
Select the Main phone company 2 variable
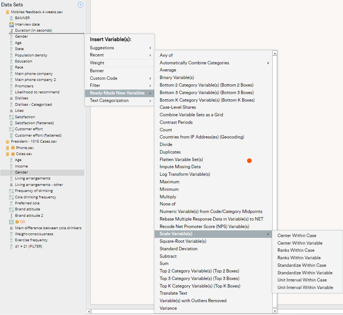click(35, 80)
